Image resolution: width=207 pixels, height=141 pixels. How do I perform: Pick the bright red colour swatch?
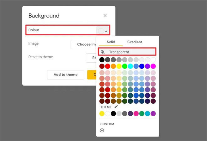tap(108, 66)
